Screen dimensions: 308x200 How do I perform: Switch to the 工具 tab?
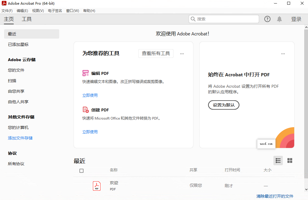pyautogui.click(x=27, y=19)
